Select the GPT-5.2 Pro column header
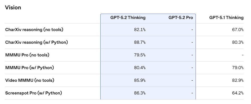 181,18
